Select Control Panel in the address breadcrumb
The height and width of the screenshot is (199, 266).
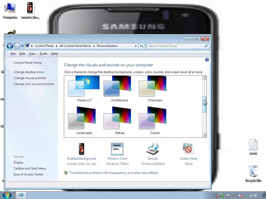click(44, 46)
